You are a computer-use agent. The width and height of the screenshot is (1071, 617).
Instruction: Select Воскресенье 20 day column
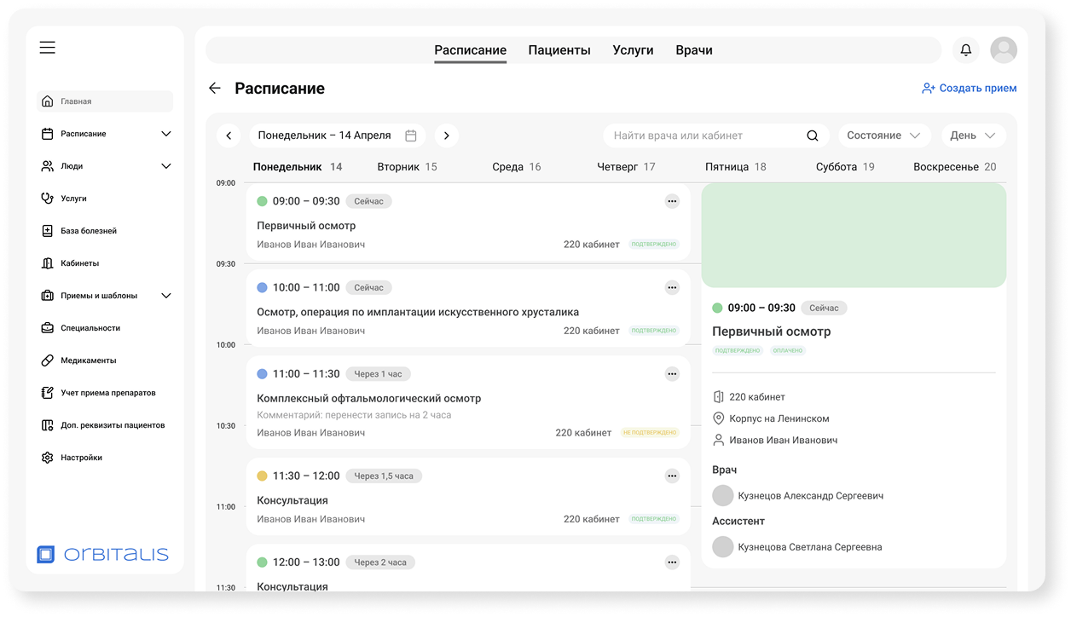(x=954, y=167)
